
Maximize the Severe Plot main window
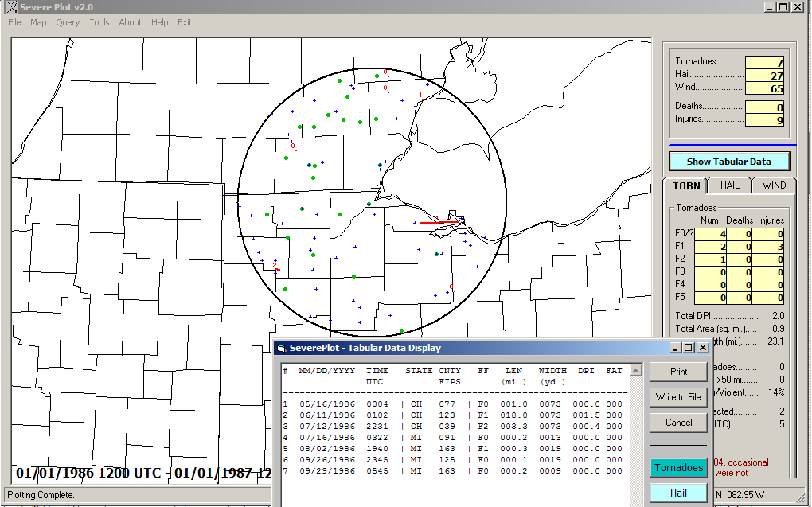[x=783, y=6]
